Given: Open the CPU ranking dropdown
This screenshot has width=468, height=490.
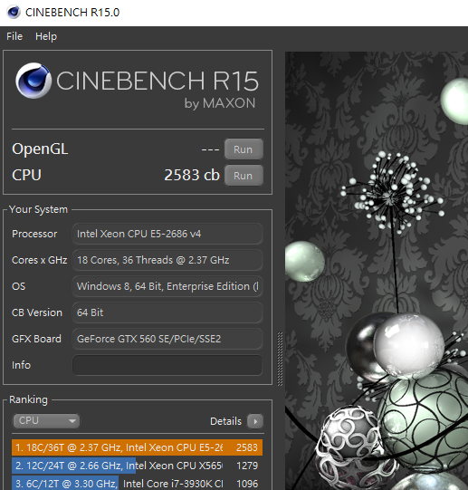Looking at the screenshot, I should (46, 420).
